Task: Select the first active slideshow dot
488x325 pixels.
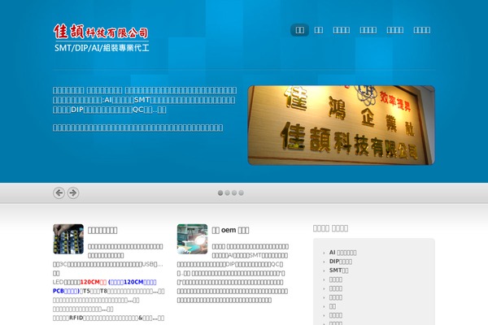Action: pyautogui.click(x=220, y=193)
